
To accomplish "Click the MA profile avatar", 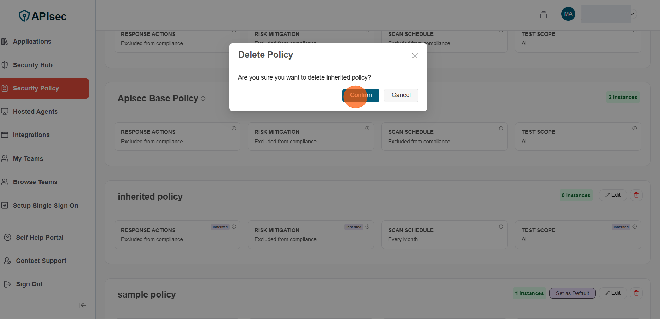I will pos(568,14).
